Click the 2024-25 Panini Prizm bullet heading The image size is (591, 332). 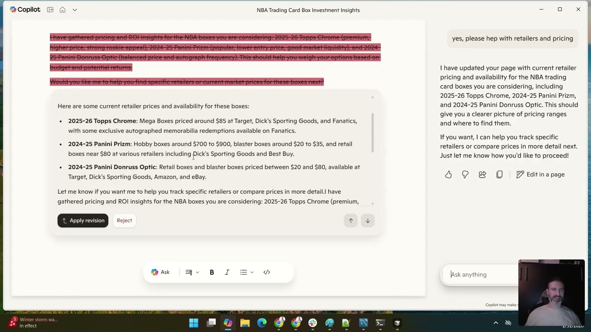[99, 144]
